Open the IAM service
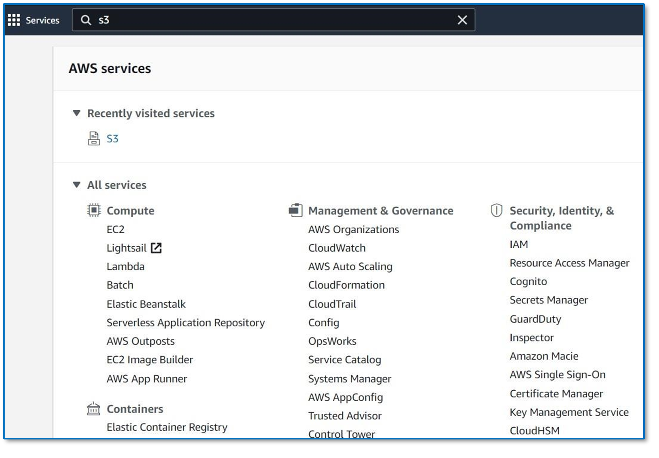 click(x=519, y=244)
